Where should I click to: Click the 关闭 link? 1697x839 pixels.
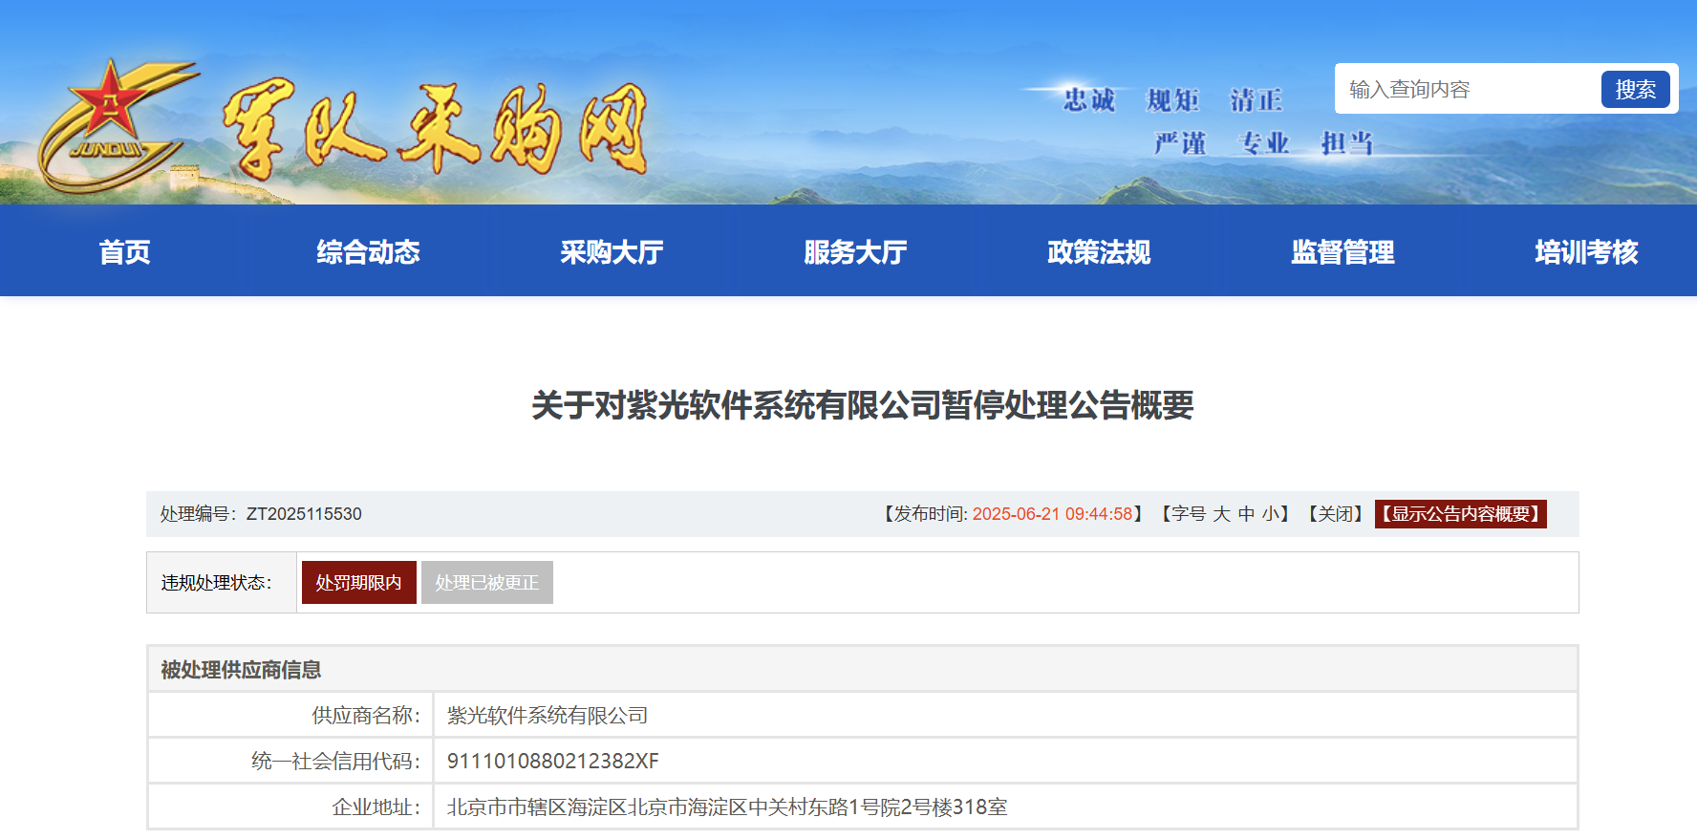tap(1336, 514)
